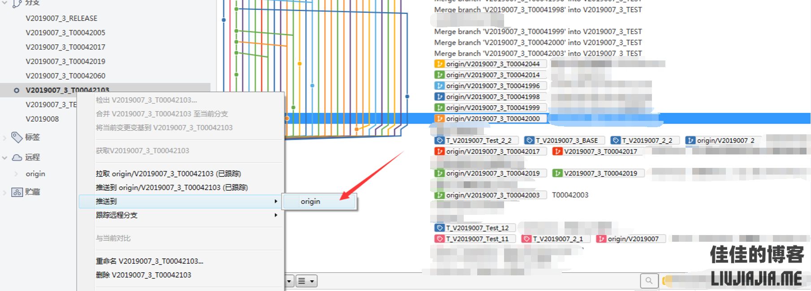Open the list-view dropdown at bottom
Image resolution: width=811 pixels, height=291 pixels.
[306, 281]
